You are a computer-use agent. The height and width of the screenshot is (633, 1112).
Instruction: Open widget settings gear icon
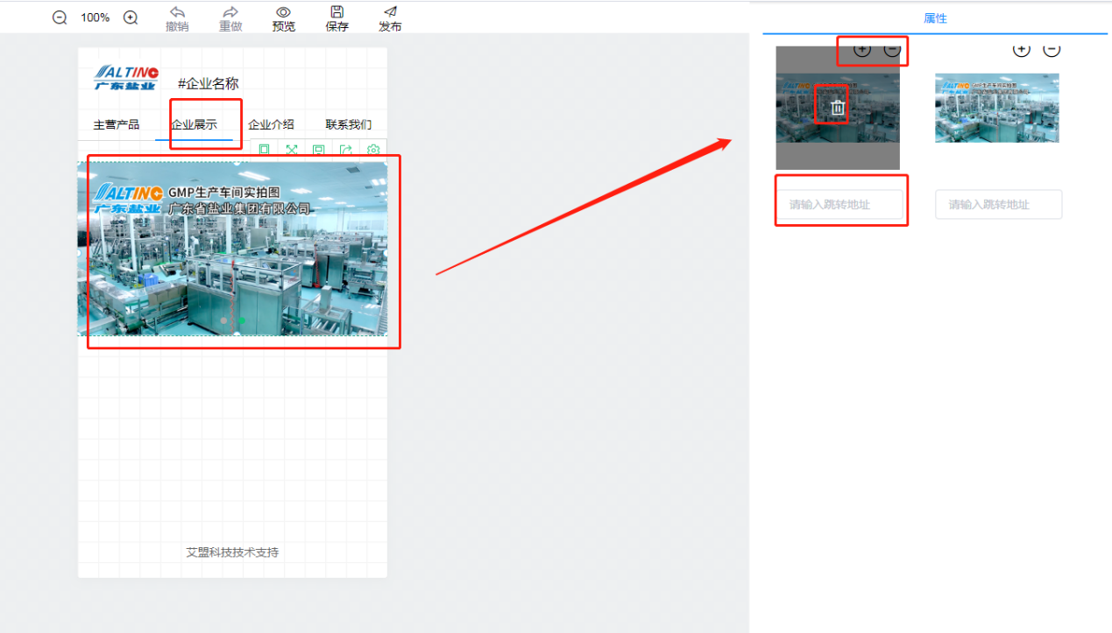373,151
